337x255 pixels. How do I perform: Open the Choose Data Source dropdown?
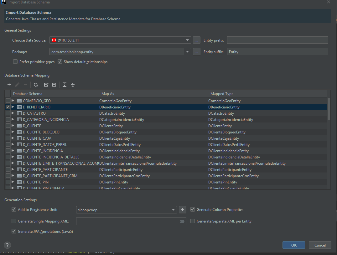tap(187, 40)
